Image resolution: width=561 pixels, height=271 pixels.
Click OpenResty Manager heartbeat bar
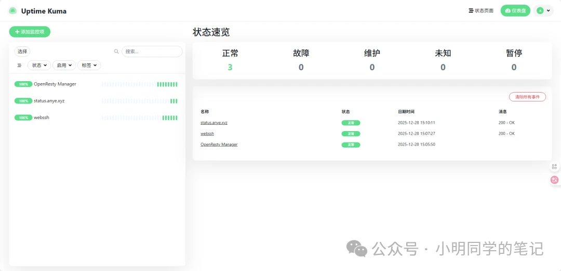click(x=140, y=84)
